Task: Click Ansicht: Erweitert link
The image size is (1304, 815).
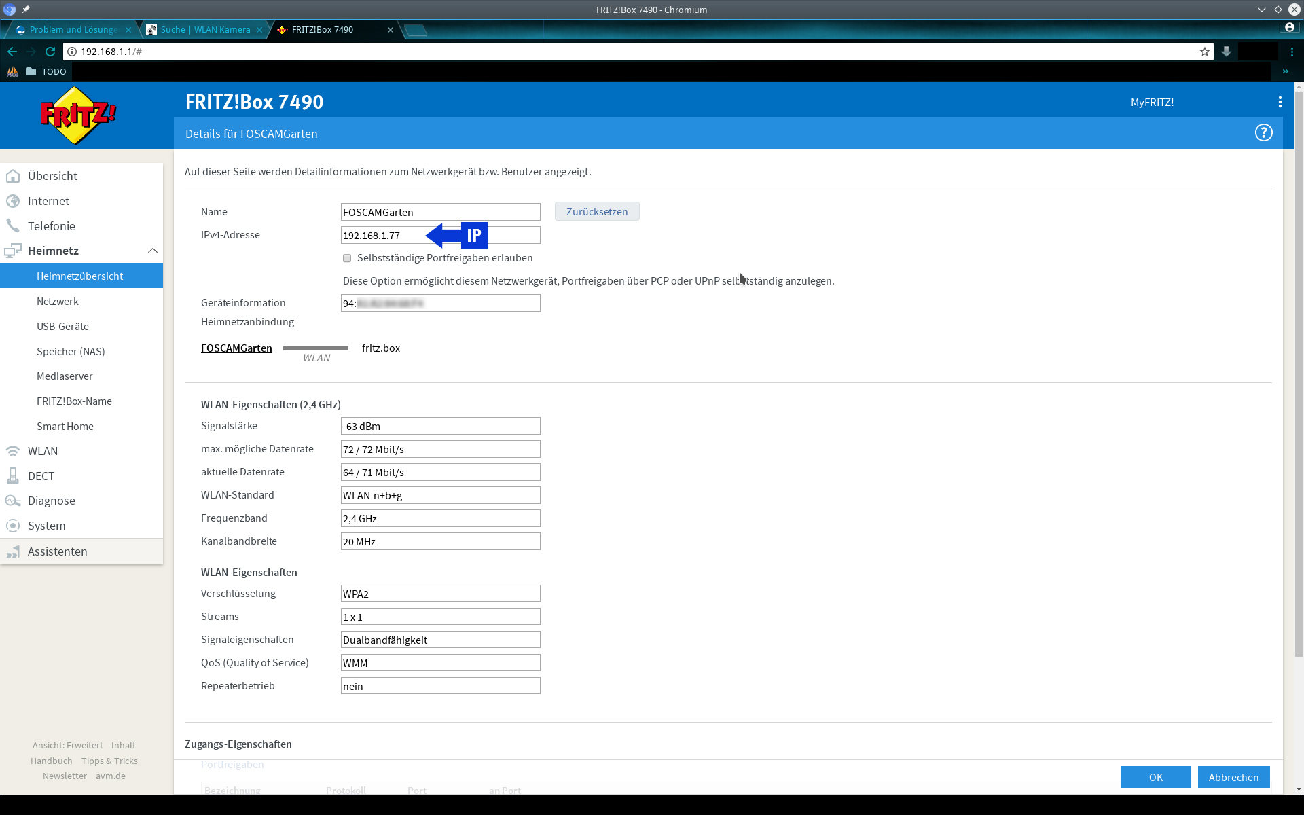Action: click(67, 745)
